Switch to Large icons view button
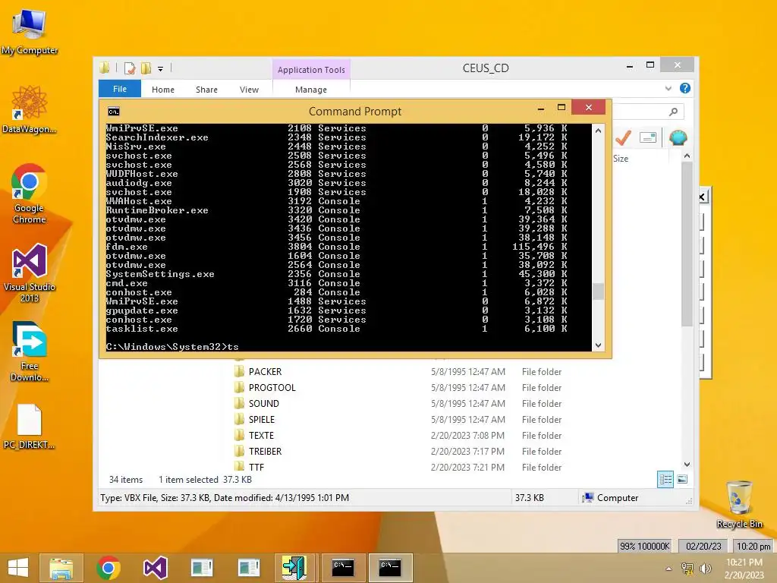The width and height of the screenshot is (777, 583). [x=682, y=479]
